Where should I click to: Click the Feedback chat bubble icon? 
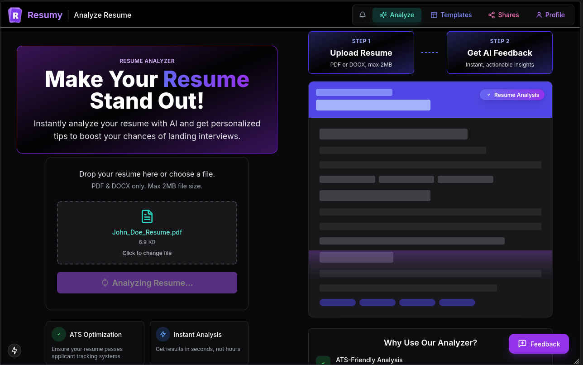coord(523,344)
